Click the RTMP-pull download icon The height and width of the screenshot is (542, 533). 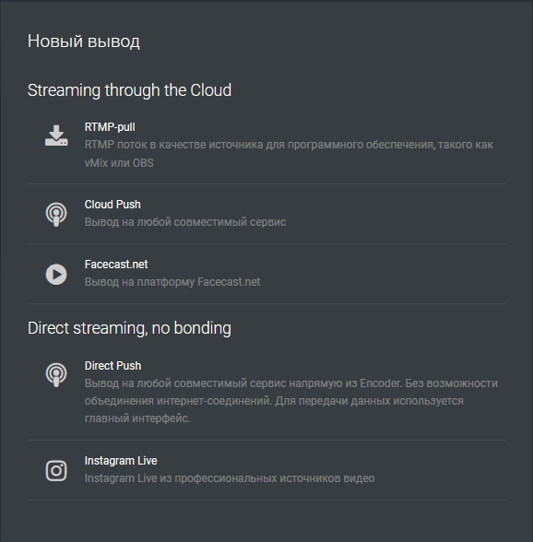point(56,135)
